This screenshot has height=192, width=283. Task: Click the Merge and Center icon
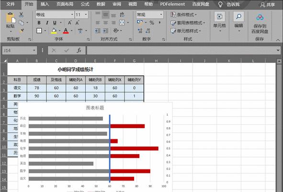(122, 23)
